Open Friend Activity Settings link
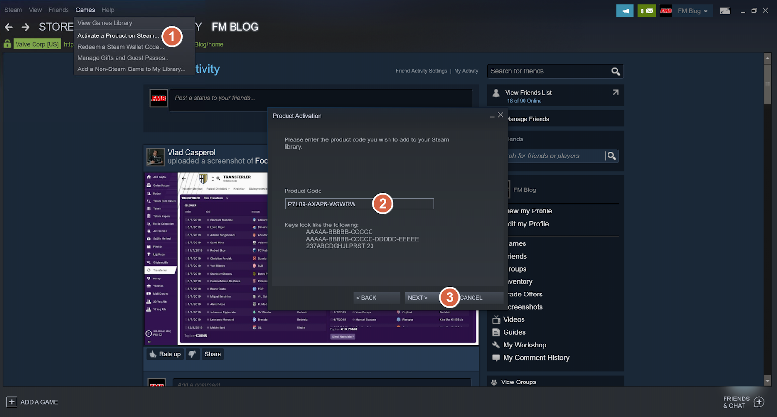777x417 pixels. [422, 71]
